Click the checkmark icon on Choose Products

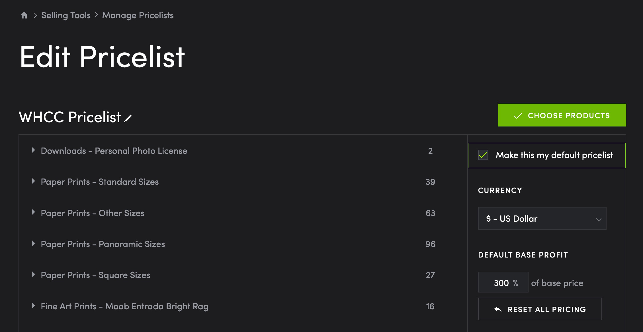(518, 116)
